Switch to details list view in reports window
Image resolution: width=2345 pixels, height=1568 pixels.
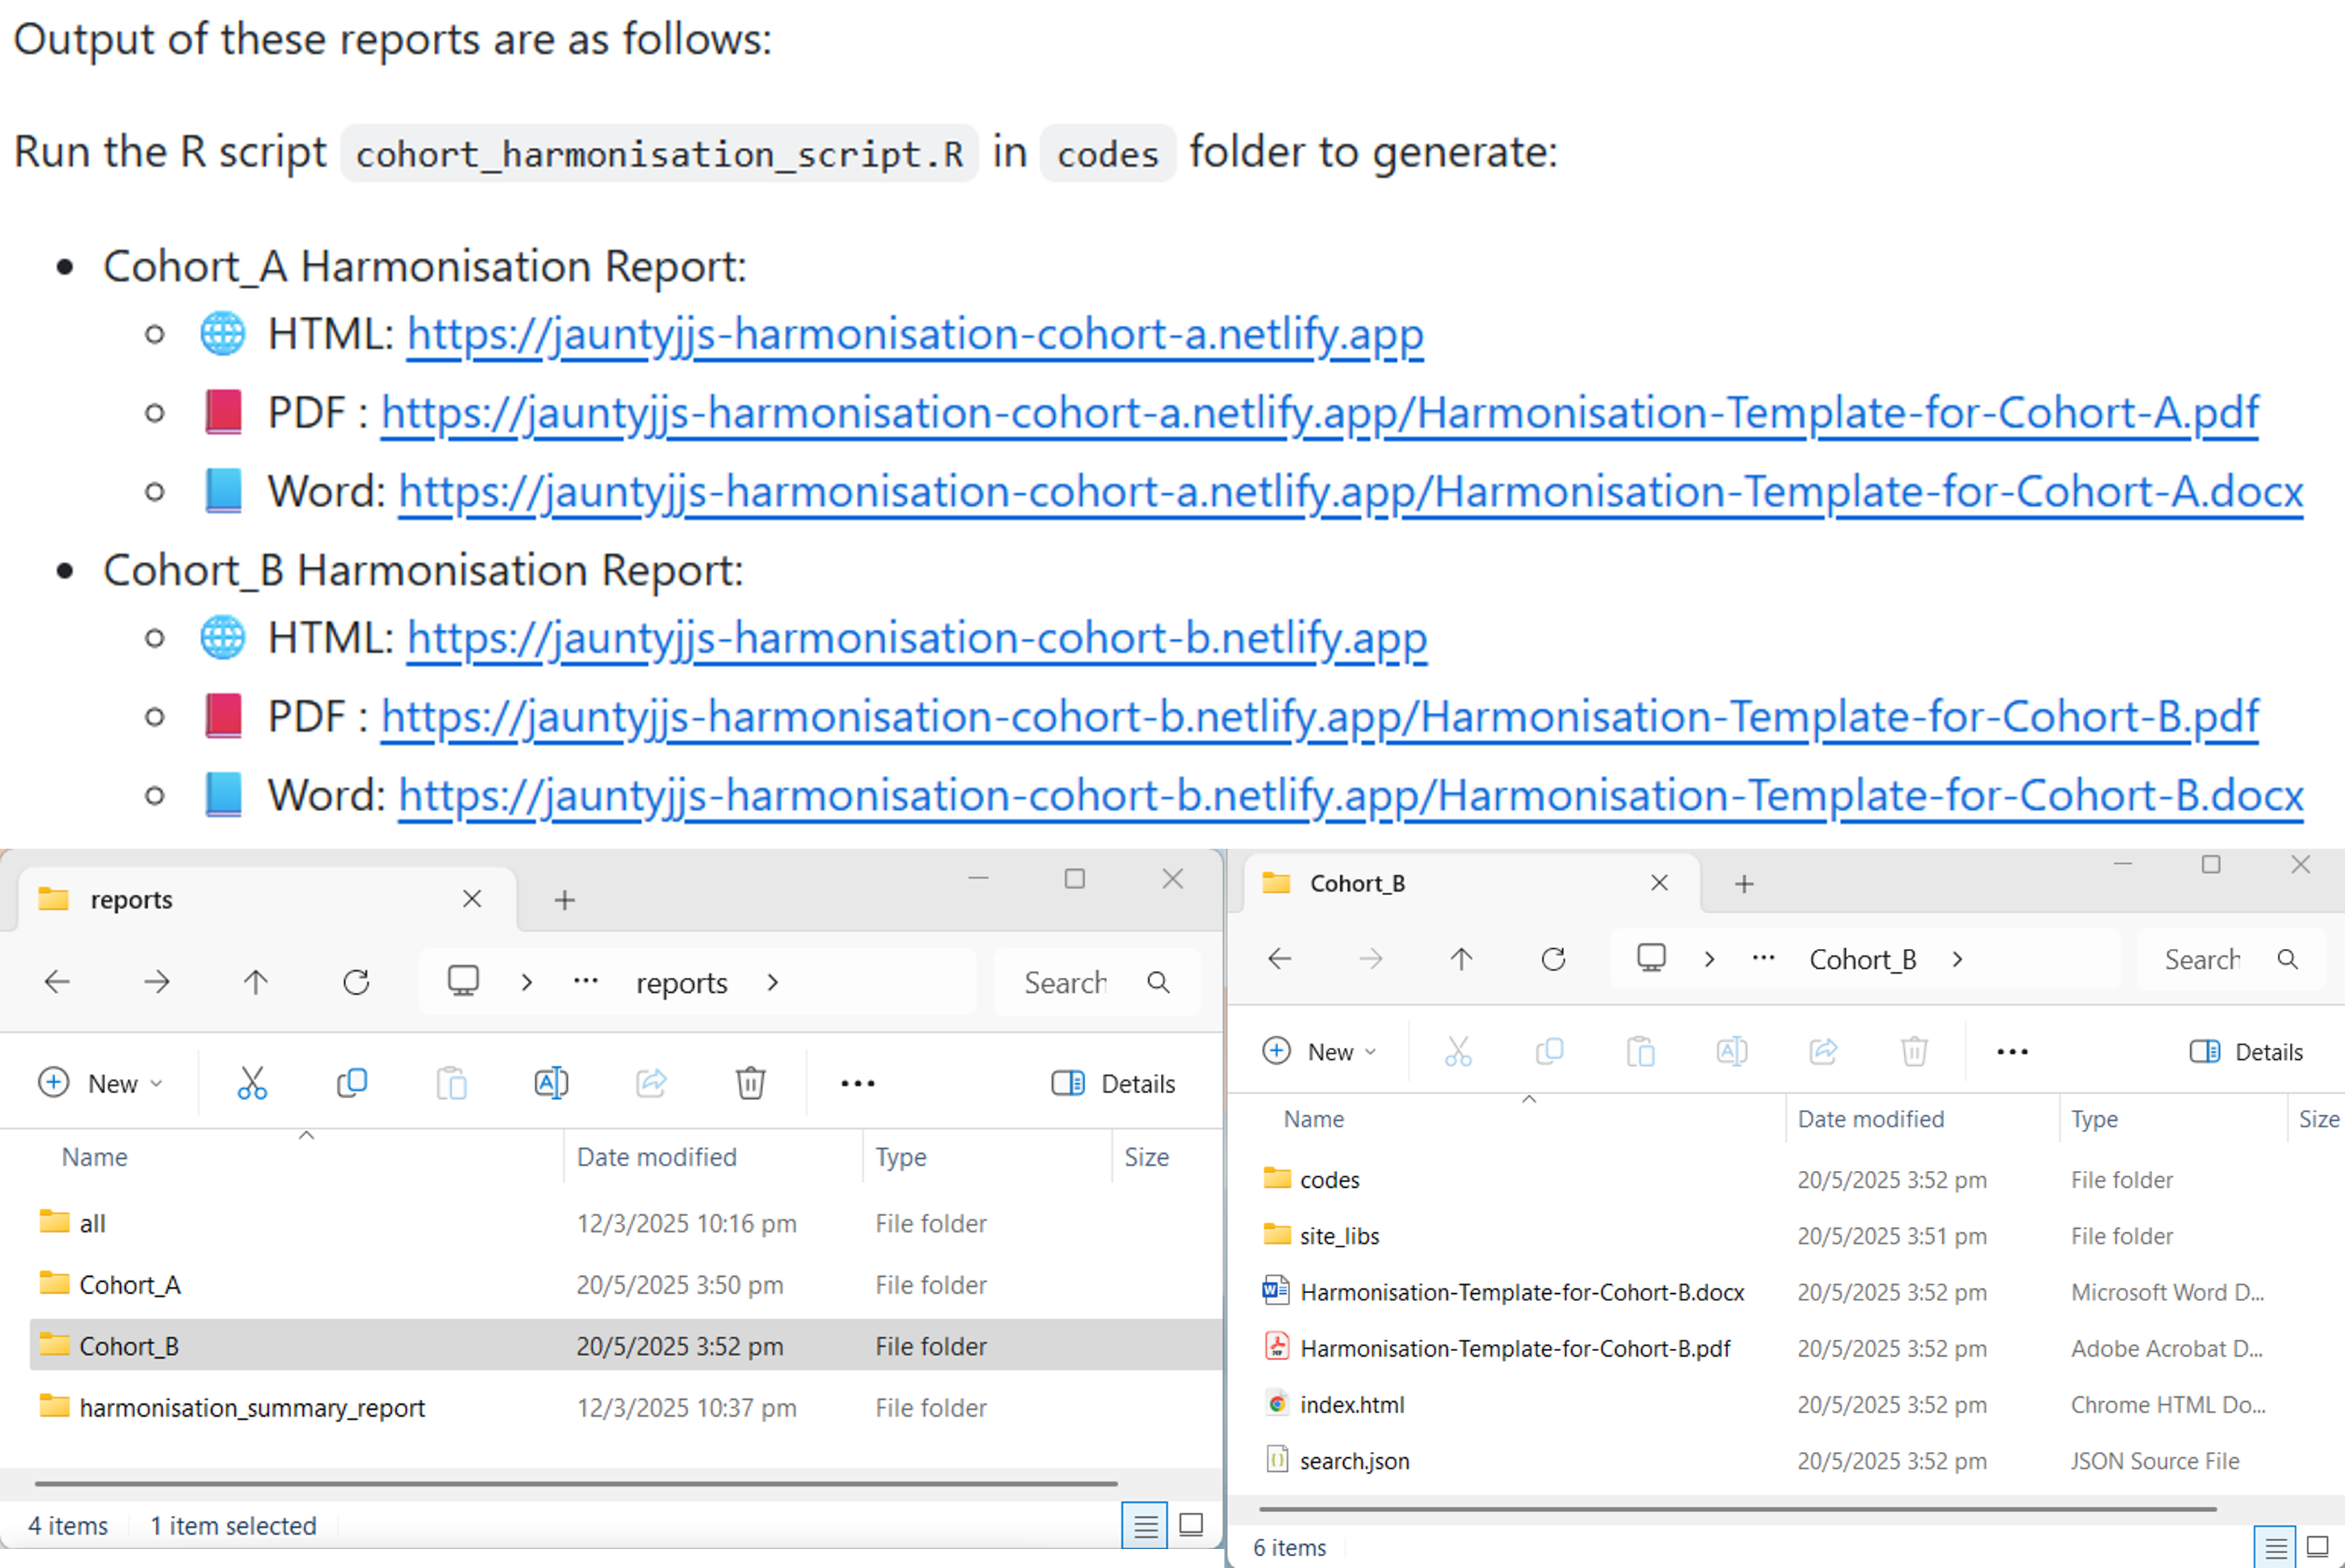tap(1145, 1525)
